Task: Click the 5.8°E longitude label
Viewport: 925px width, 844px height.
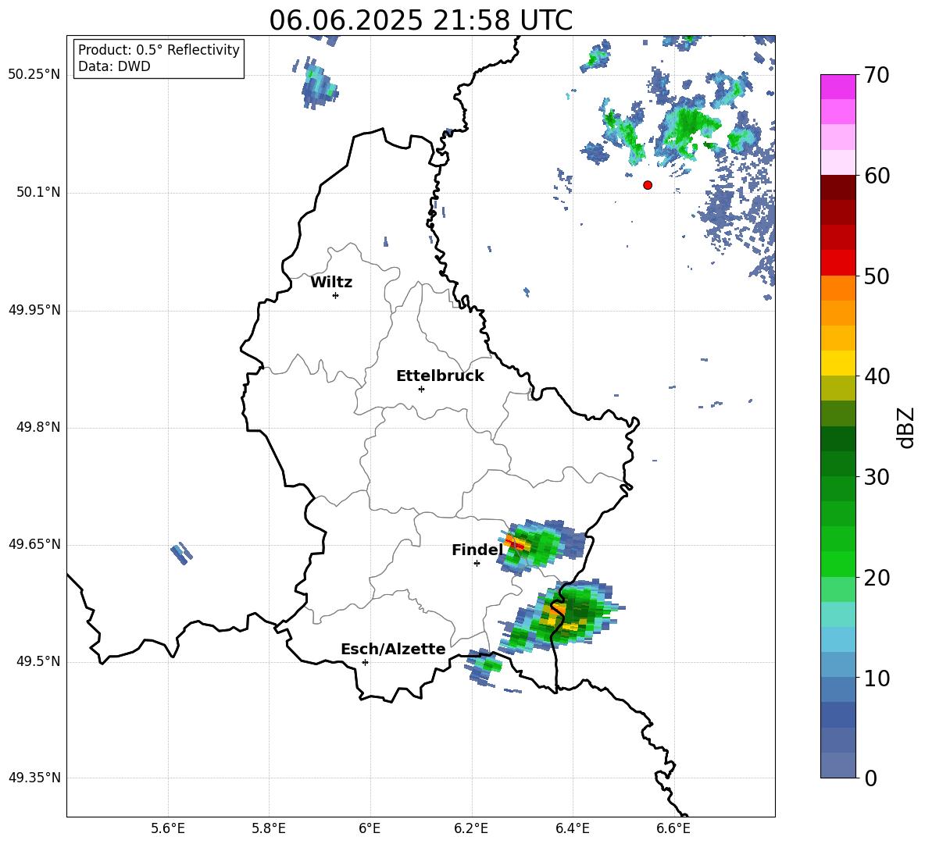Action: (x=269, y=828)
